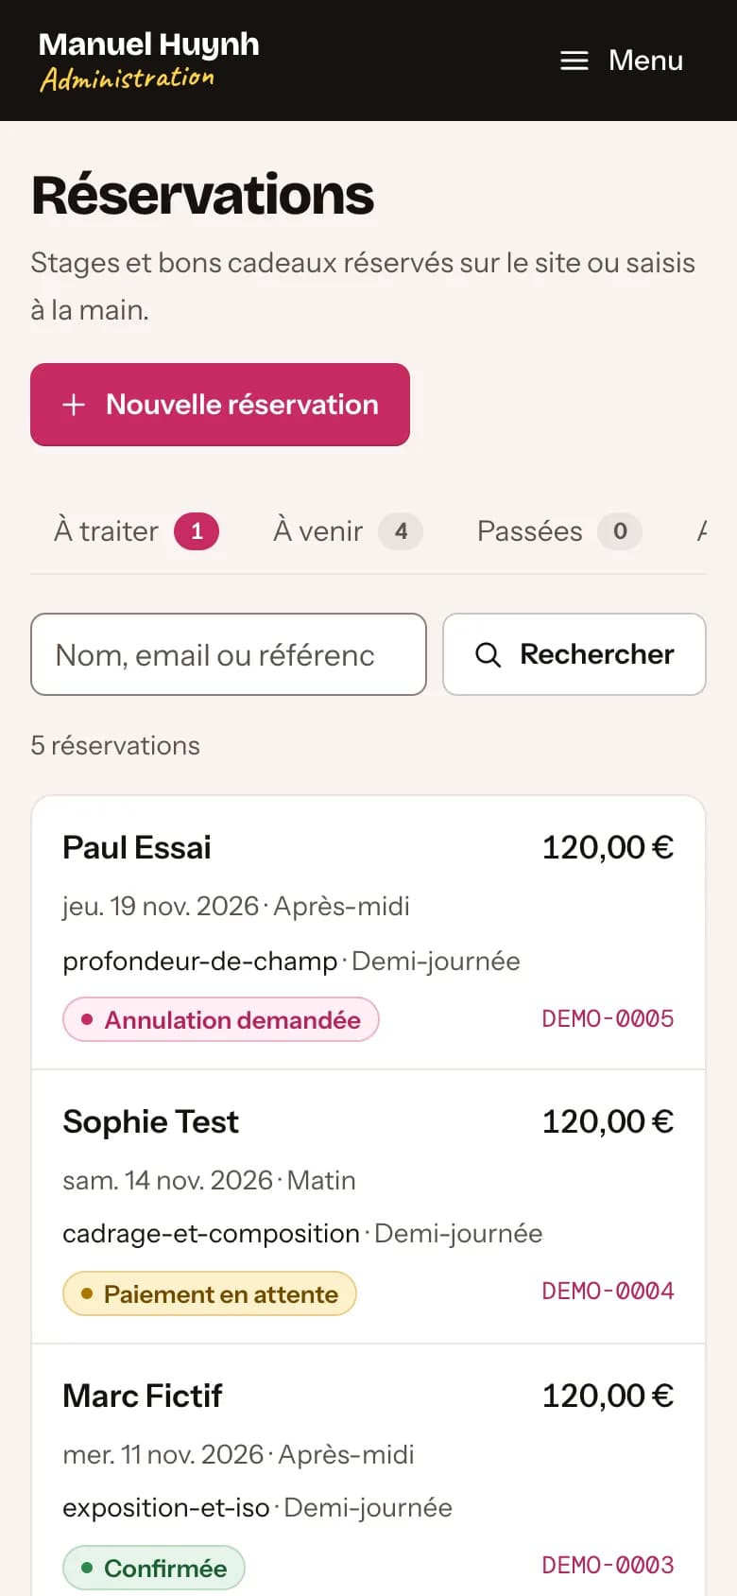Screen dimensions: 737x1596
Task: Switch to the À venir tab
Action: pyautogui.click(x=348, y=531)
